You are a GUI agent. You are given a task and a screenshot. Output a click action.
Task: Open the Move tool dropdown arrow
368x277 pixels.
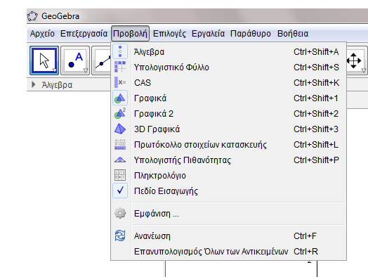tap(55, 70)
